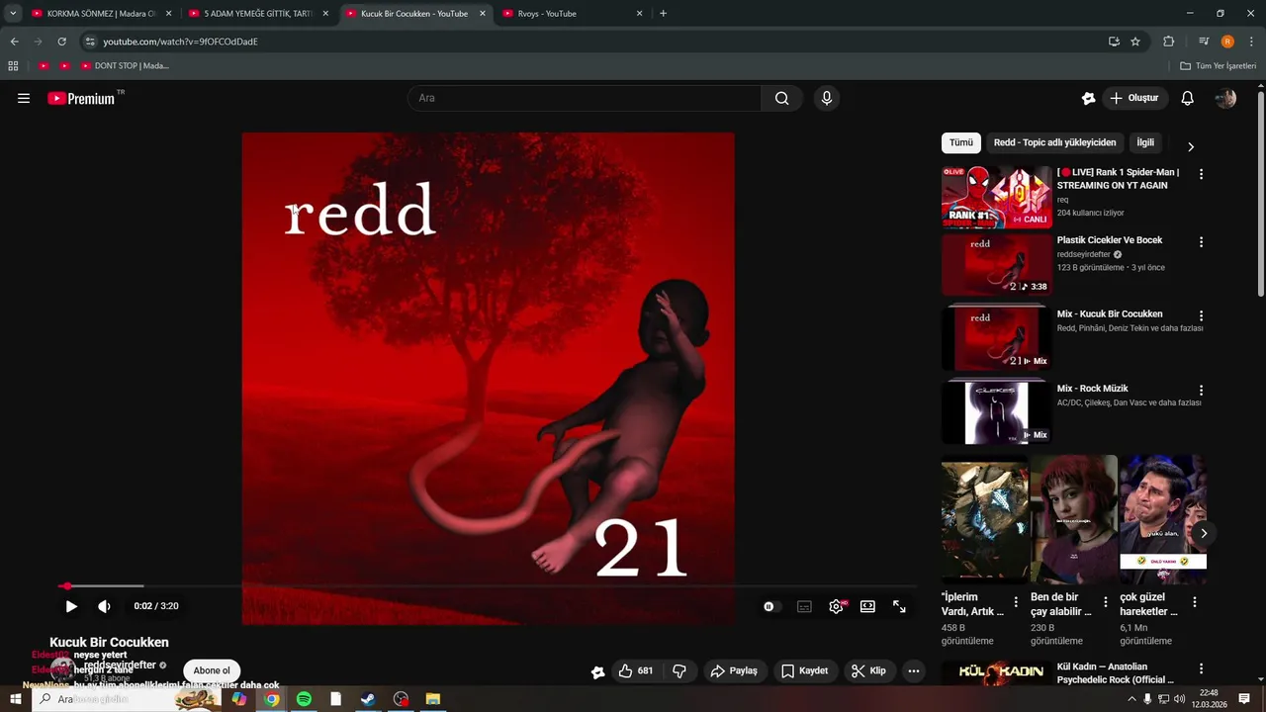Screen dimensions: 1266x712
Task: Open options for the 'İplerim Vardı' short
Action: 1016,602
